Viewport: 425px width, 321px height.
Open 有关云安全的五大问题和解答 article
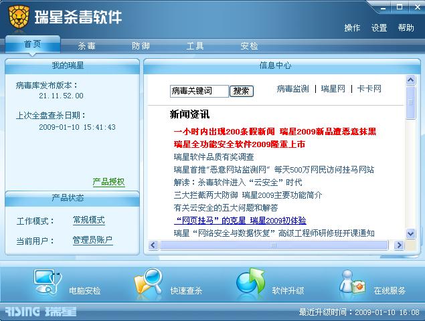226,208
